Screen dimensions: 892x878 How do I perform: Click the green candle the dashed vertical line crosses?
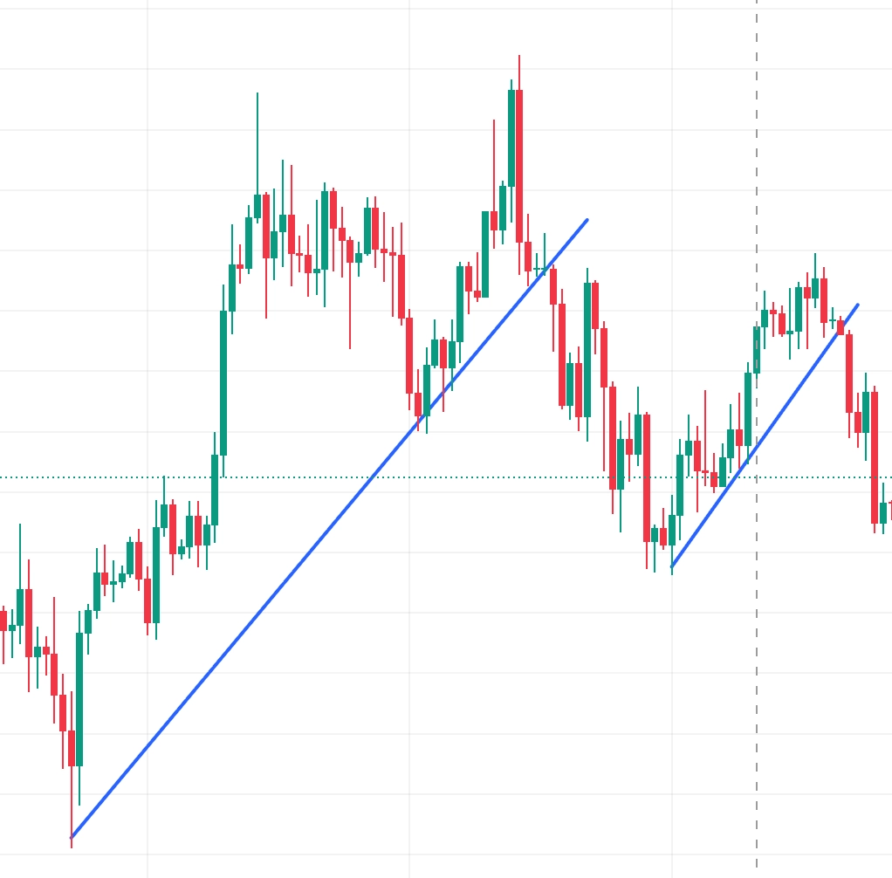pyautogui.click(x=757, y=349)
